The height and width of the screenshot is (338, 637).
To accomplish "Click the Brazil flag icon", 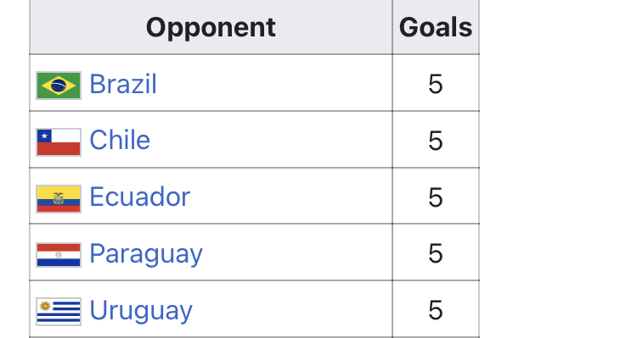I will [x=59, y=86].
